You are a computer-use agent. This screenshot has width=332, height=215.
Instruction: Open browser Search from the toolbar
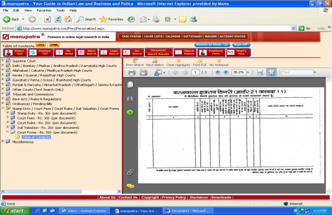(86, 19)
